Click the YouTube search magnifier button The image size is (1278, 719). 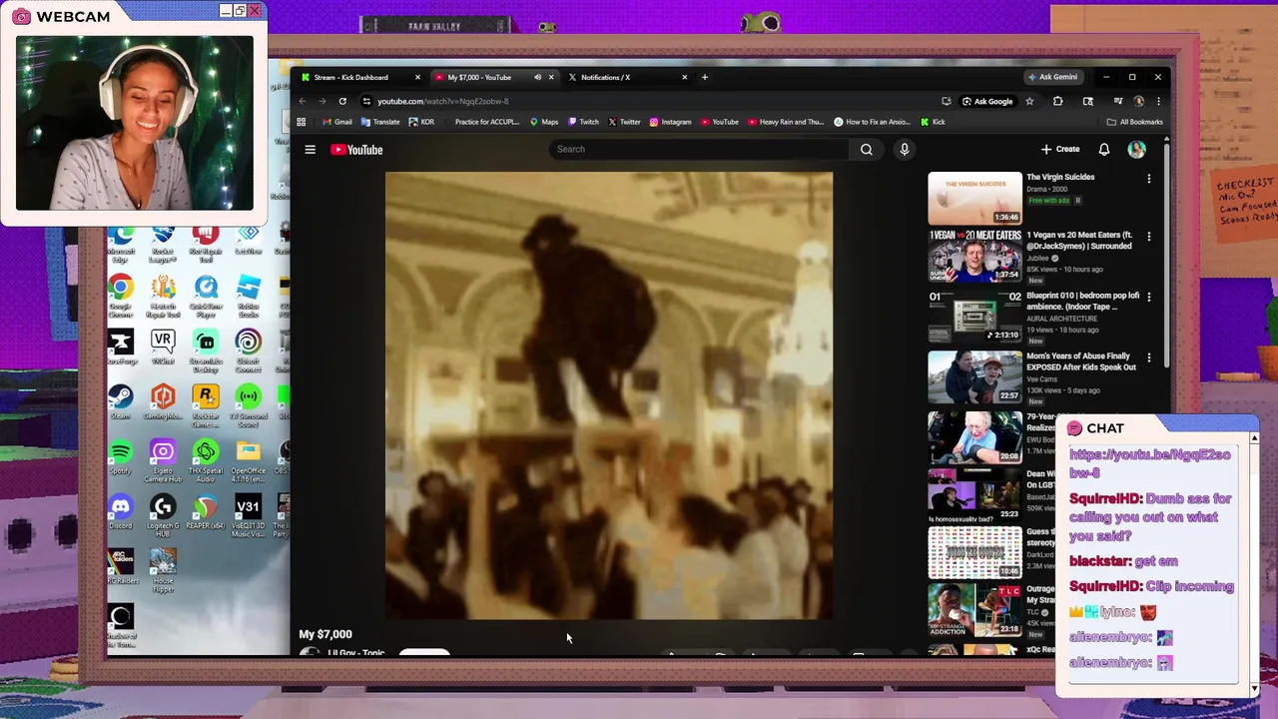pos(867,150)
